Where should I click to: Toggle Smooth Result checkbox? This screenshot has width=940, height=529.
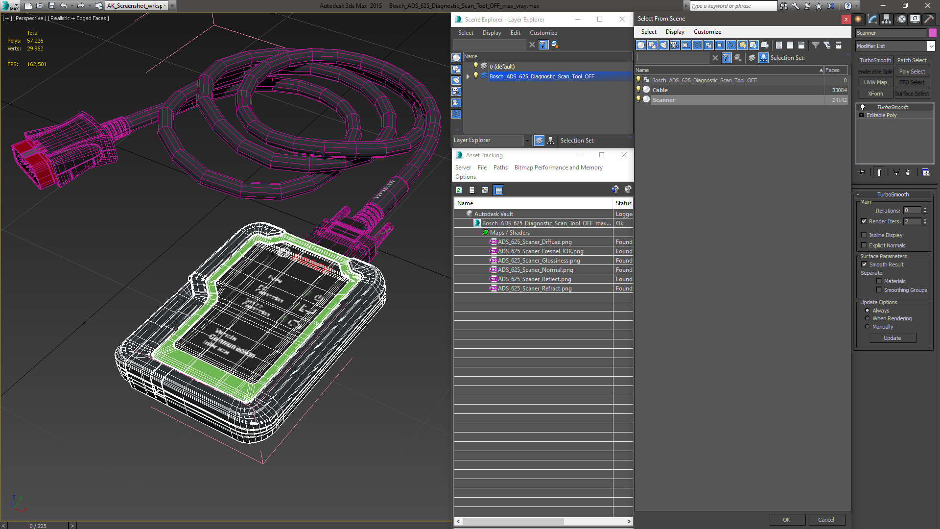[864, 264]
